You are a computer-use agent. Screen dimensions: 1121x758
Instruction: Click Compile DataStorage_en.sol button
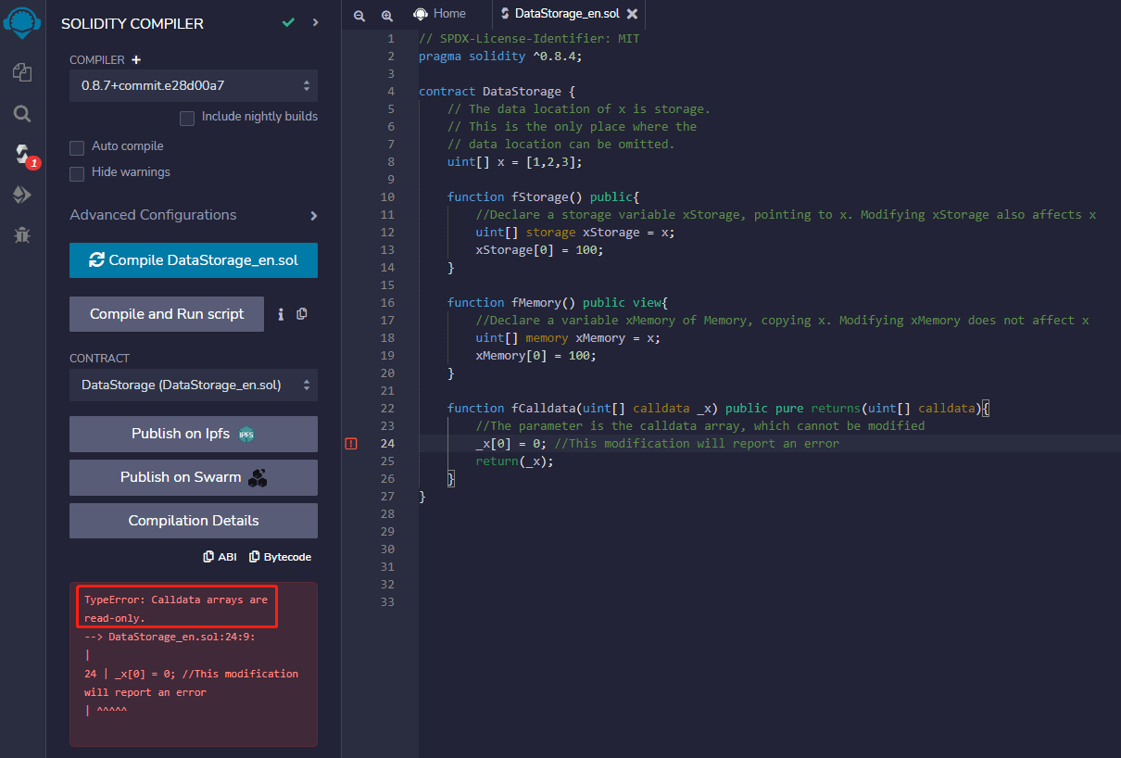[193, 260]
